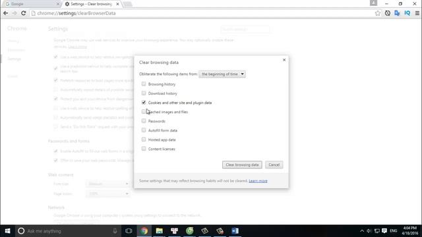Check Cached images and files checkbox
Screen dimensions: 422x237
tap(144, 111)
